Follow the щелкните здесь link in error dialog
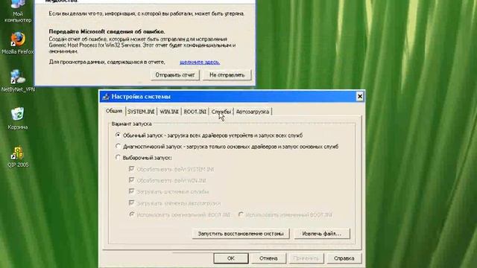 pyautogui.click(x=200, y=62)
